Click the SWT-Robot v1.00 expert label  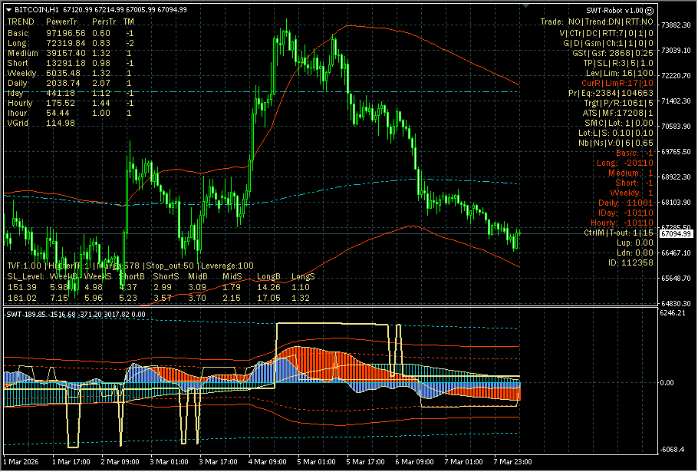tap(614, 10)
